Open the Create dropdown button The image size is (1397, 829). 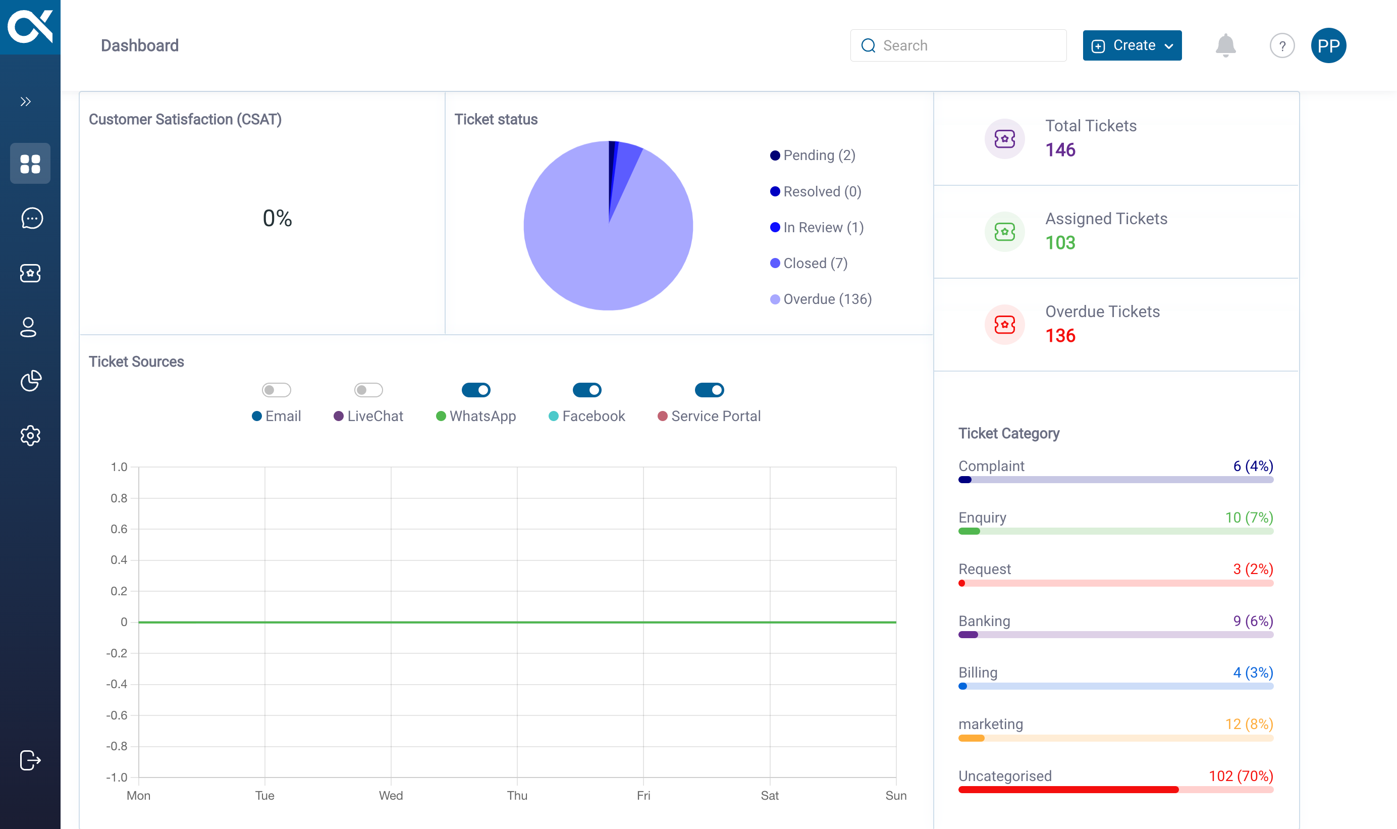click(x=1132, y=45)
